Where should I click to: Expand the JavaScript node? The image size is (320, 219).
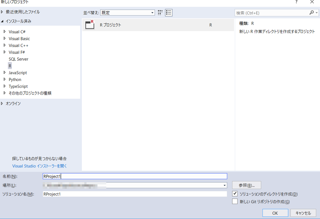(4, 73)
